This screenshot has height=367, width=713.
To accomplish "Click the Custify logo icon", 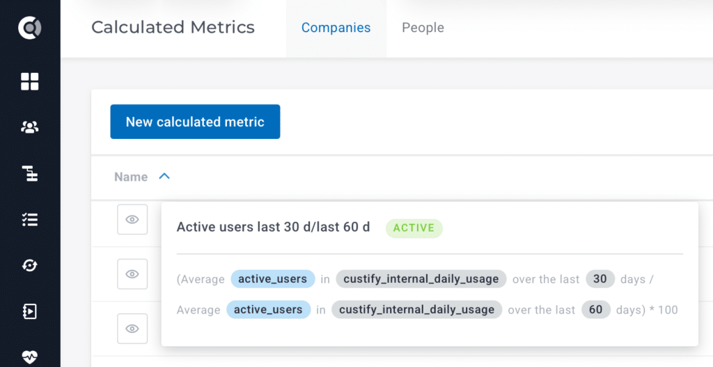I will coord(29,28).
